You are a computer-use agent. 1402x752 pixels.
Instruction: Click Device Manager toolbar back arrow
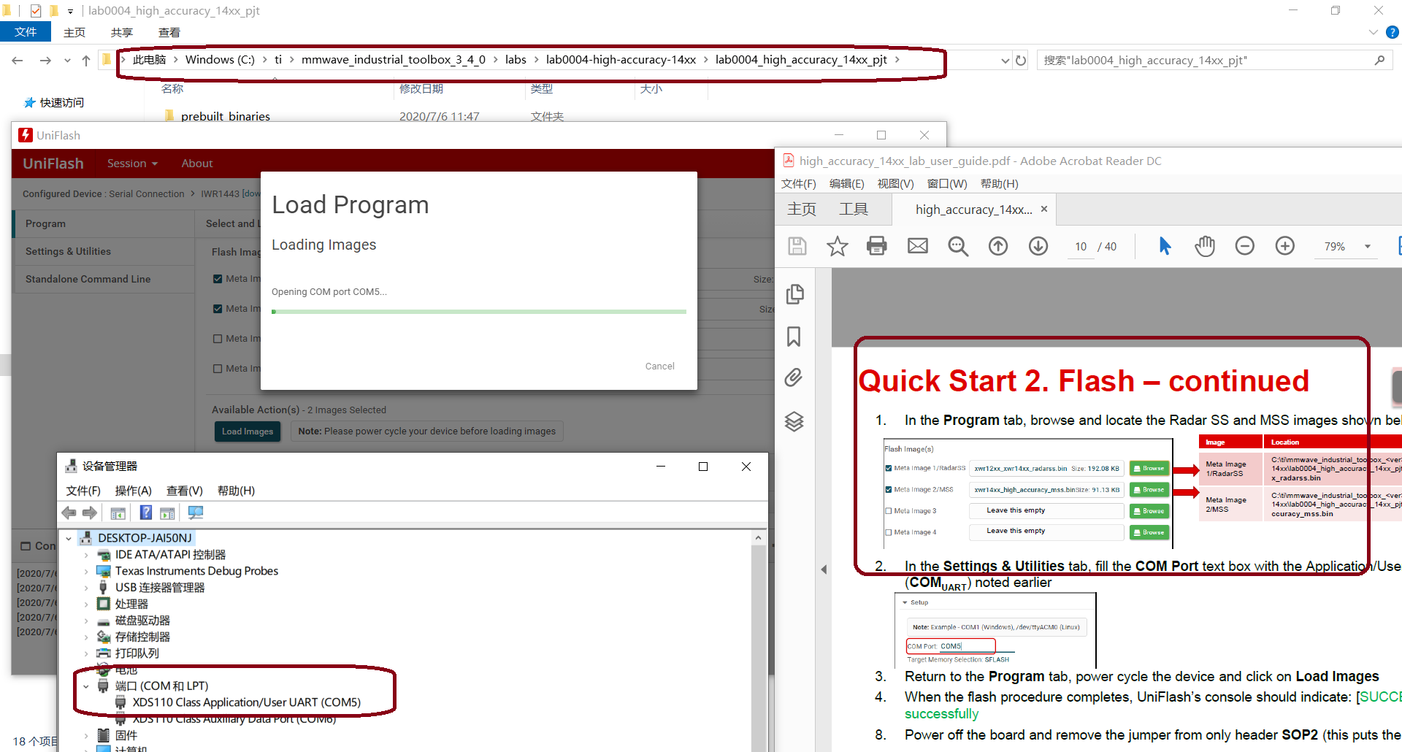pyautogui.click(x=69, y=513)
